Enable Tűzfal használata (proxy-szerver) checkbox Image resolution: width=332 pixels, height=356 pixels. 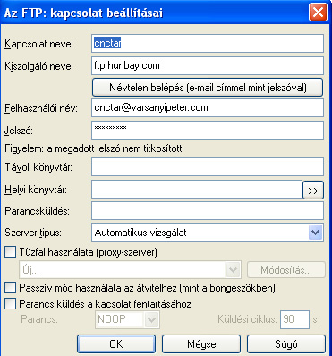[x=11, y=252]
